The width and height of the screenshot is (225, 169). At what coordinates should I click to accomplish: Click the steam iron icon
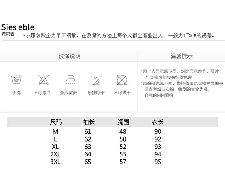pos(70,80)
